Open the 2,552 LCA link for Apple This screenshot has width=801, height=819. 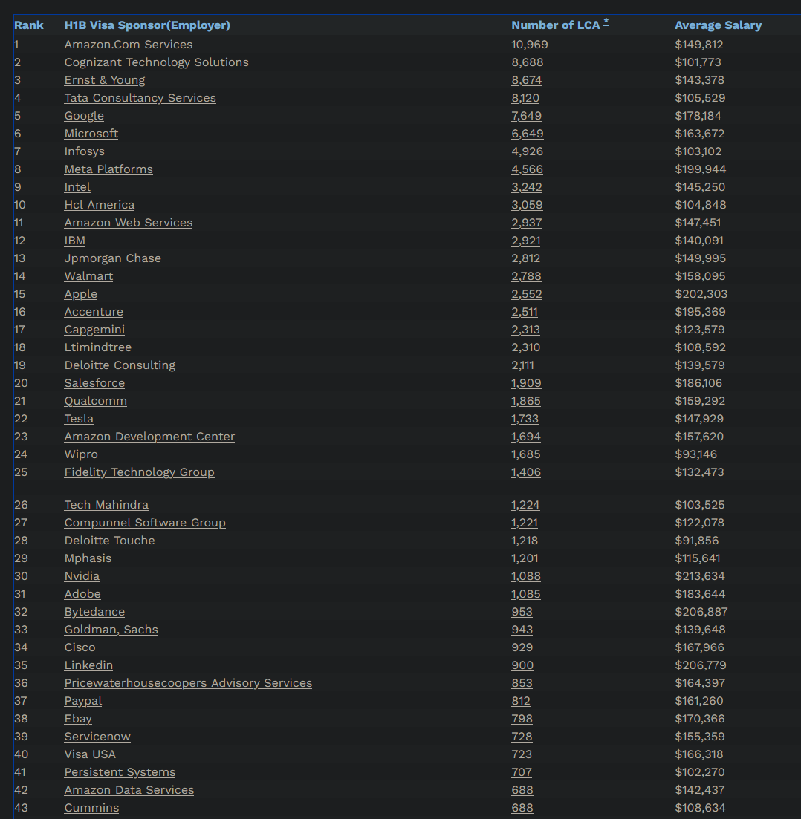527,293
